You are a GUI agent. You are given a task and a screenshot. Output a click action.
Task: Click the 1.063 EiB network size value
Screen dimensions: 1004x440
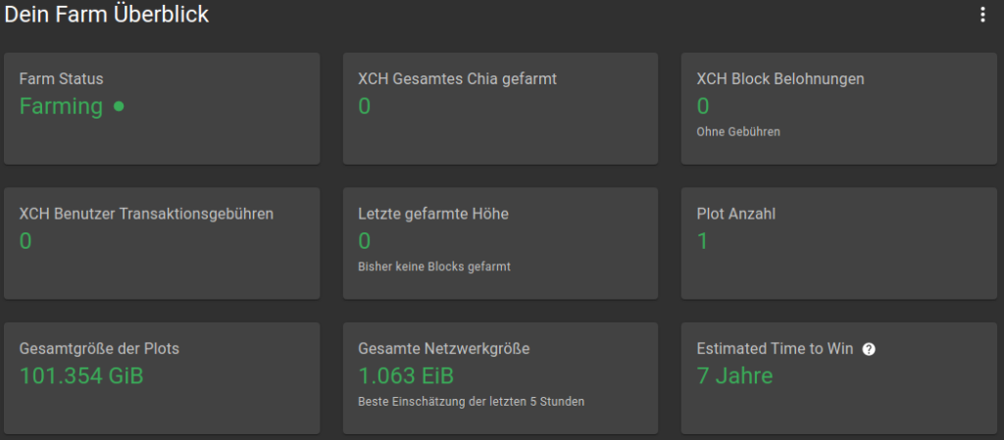tap(406, 375)
